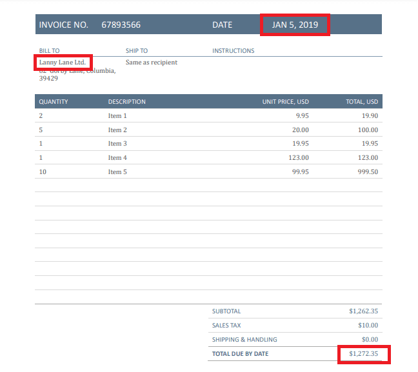
Task: Select the QUANTITY column header
Action: coord(53,102)
